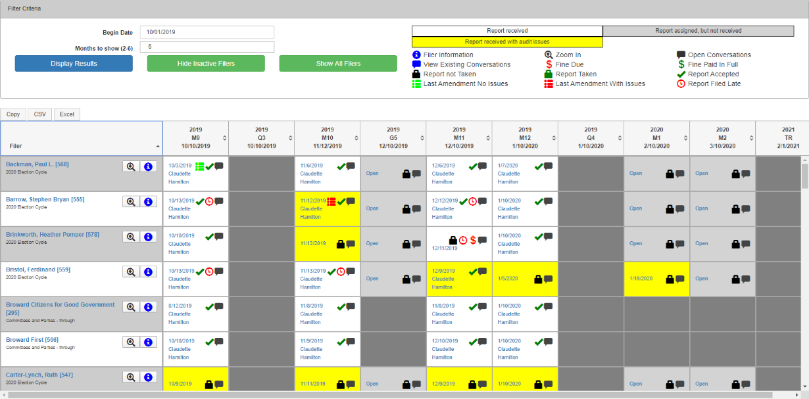Click yellow 'Report received with audit issues' legend

(507, 41)
